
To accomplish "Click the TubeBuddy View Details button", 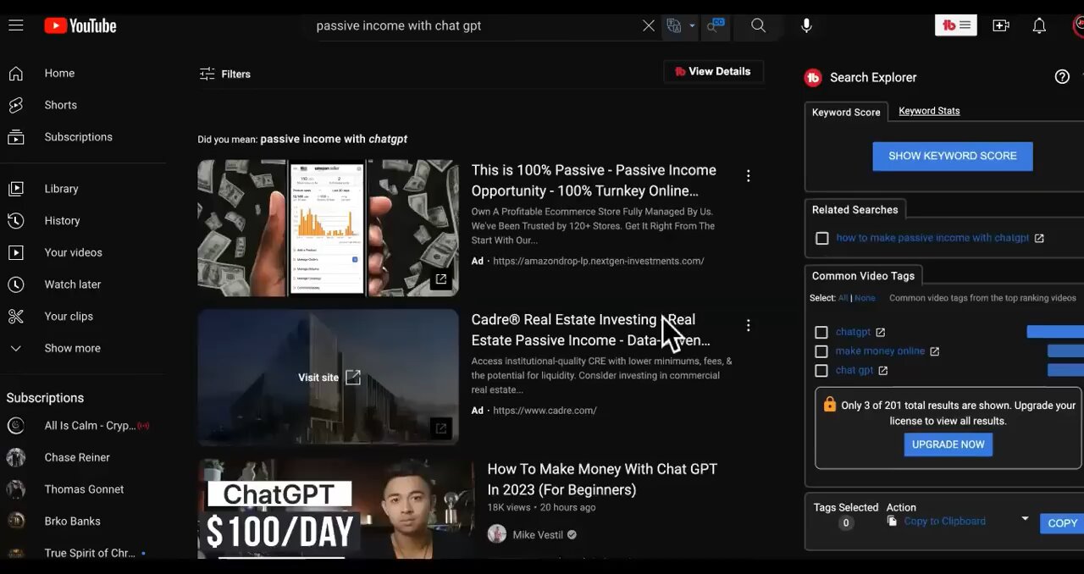I will 713,72.
